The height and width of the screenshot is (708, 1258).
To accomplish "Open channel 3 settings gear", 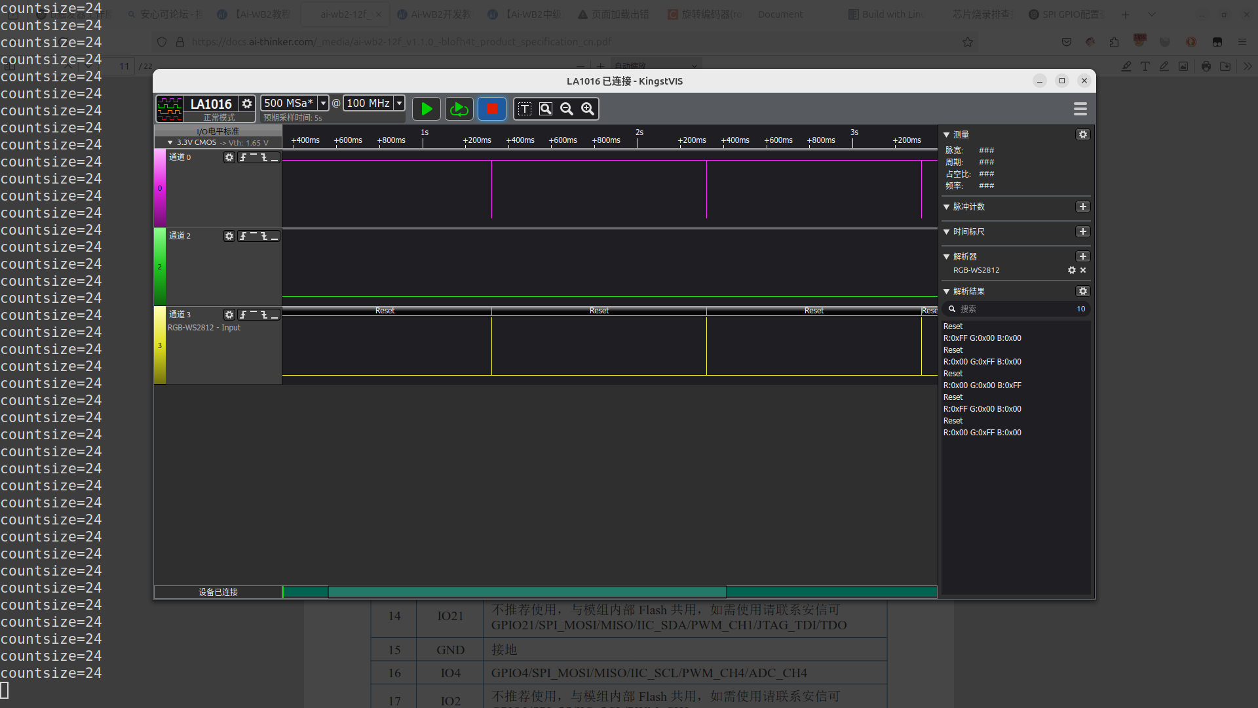I will 229,315.
